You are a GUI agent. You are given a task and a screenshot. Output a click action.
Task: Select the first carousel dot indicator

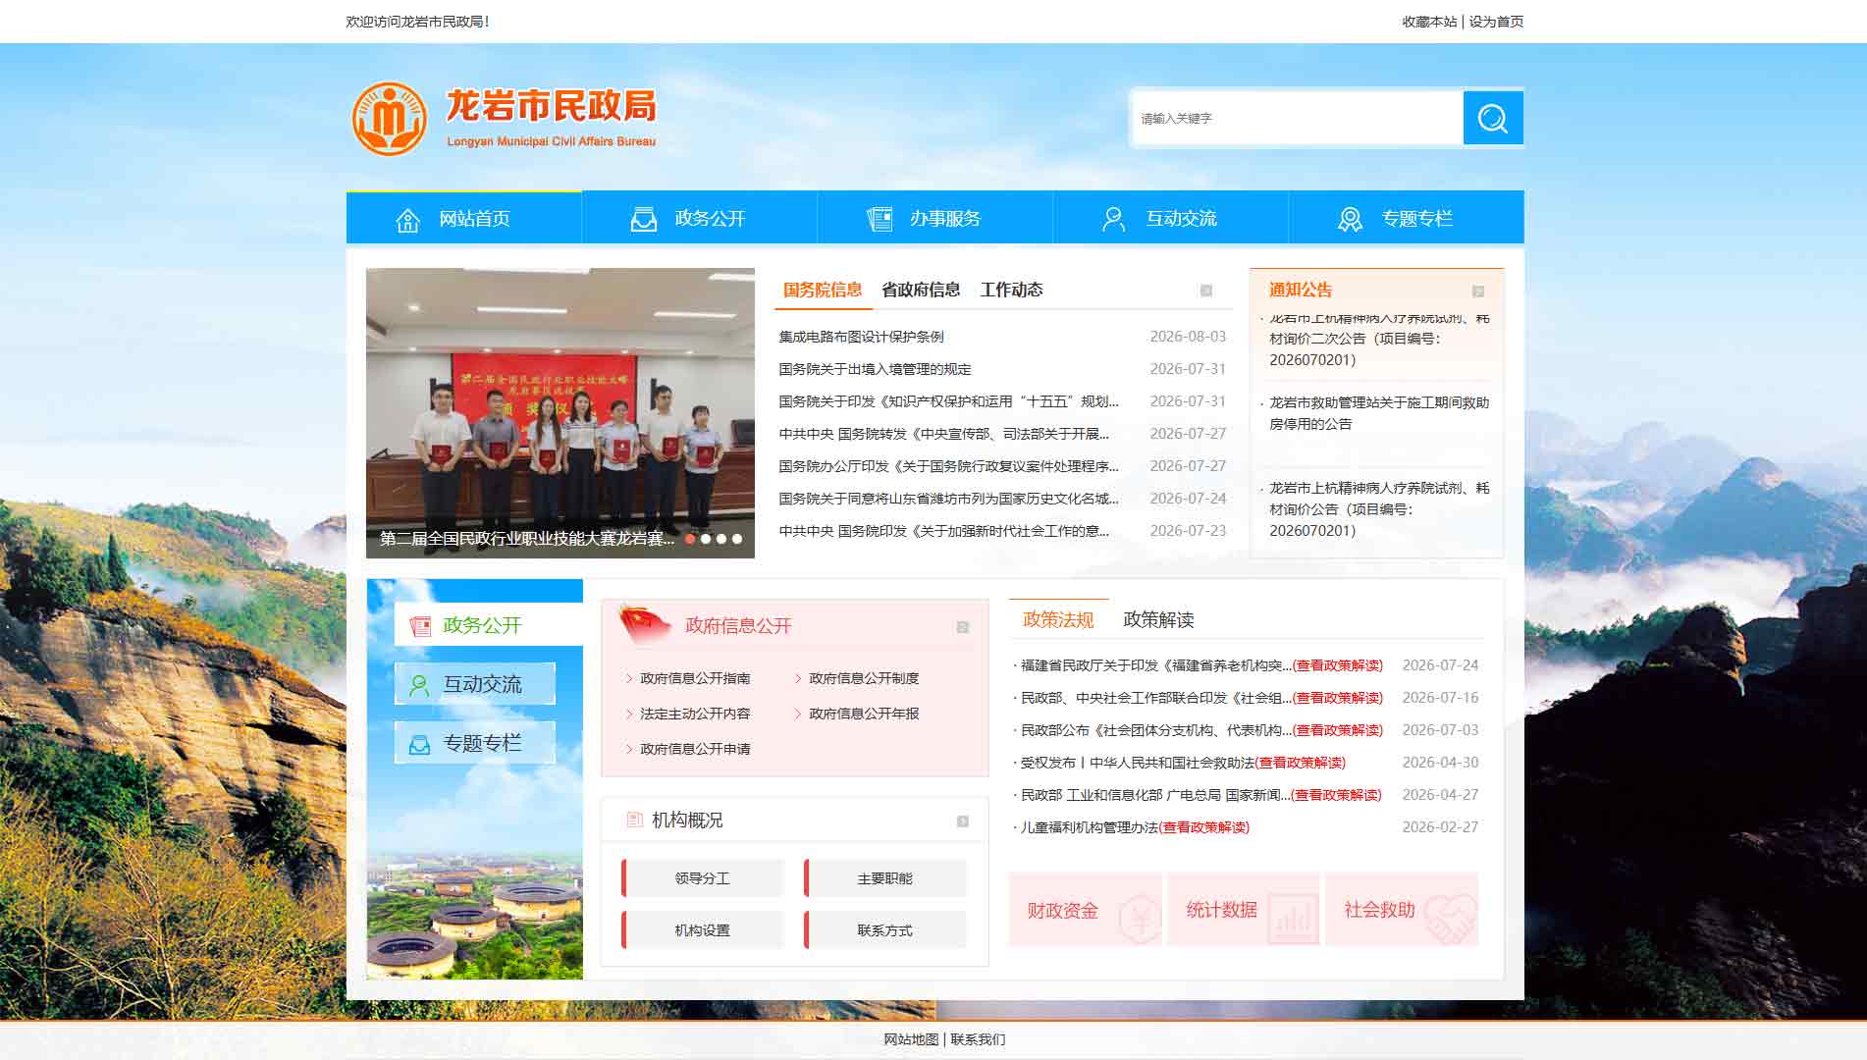coord(690,539)
